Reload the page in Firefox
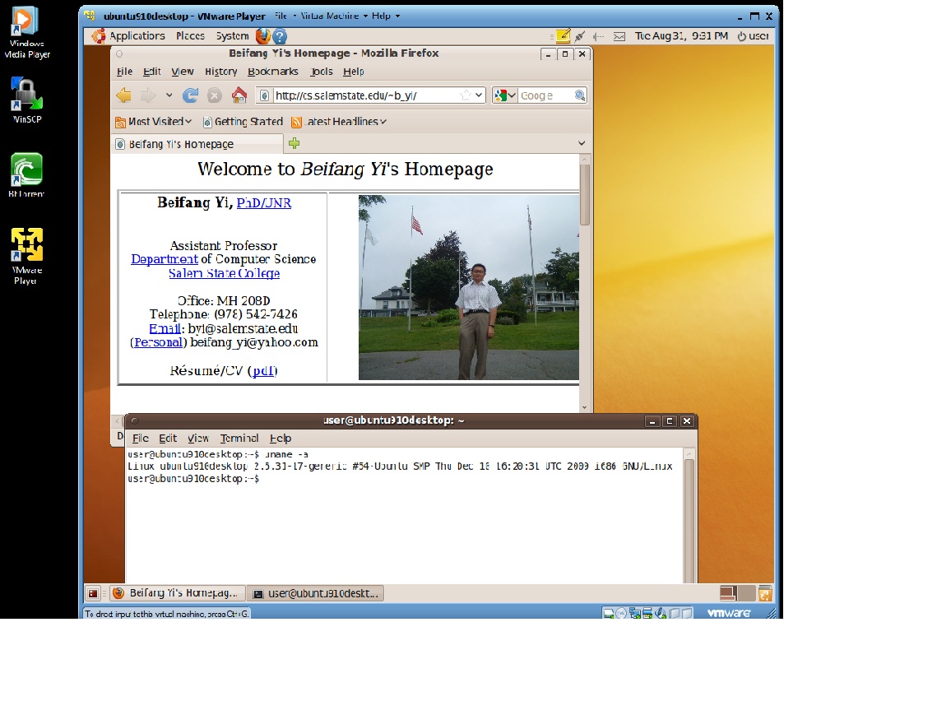937x701 pixels. [190, 95]
